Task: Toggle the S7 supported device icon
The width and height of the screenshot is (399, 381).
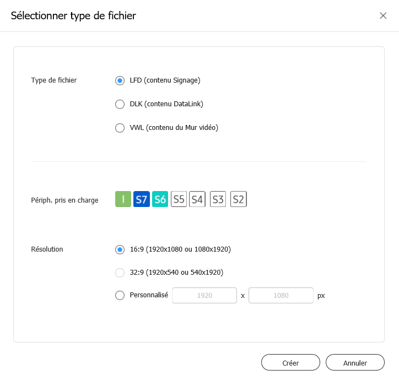Action: click(x=142, y=199)
